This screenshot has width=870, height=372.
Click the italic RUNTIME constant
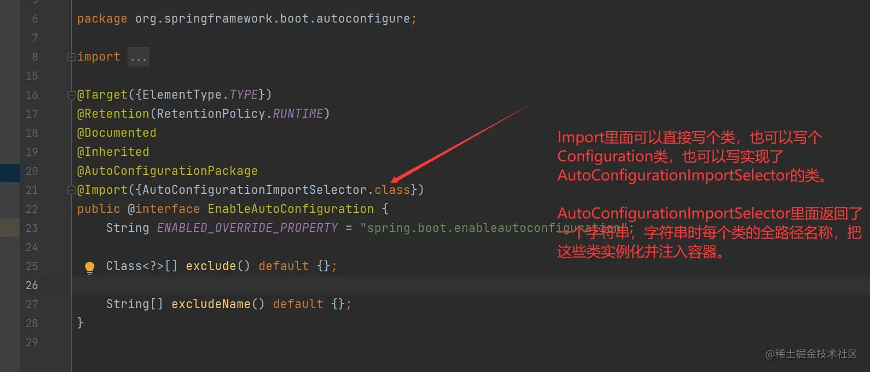[298, 114]
